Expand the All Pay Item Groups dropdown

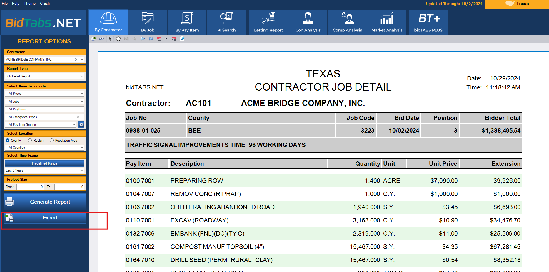(x=74, y=125)
